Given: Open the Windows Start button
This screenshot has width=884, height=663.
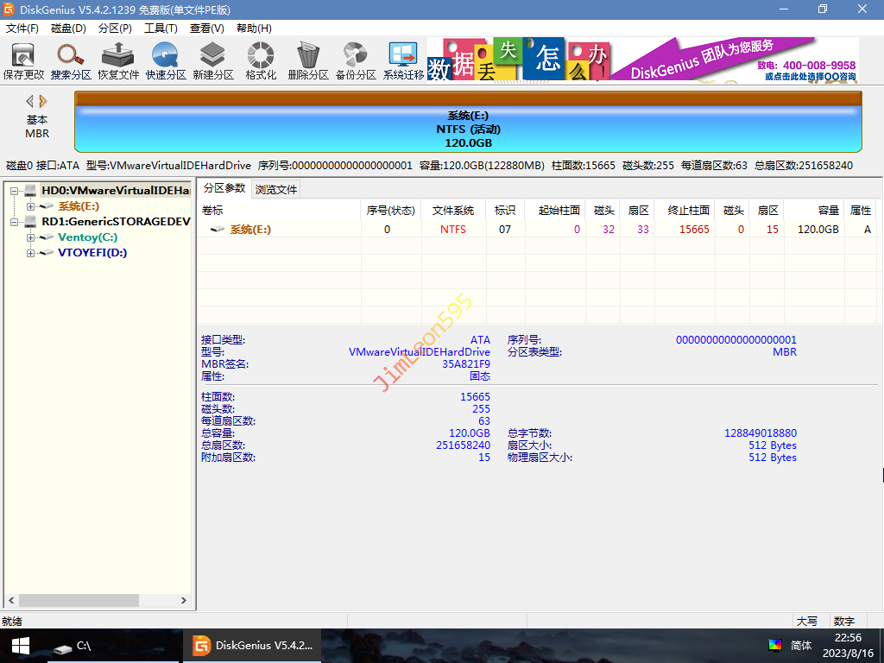Looking at the screenshot, I should point(20,645).
